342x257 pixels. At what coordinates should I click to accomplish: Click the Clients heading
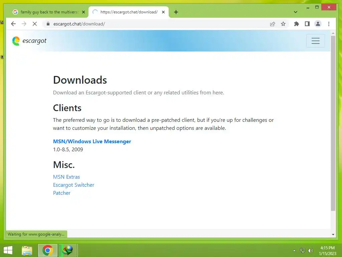coord(67,108)
